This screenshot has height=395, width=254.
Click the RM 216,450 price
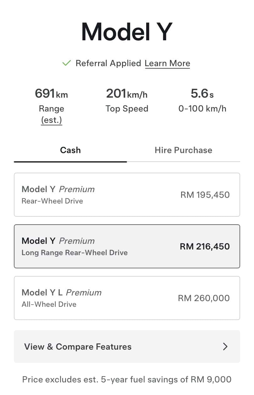coord(205,246)
